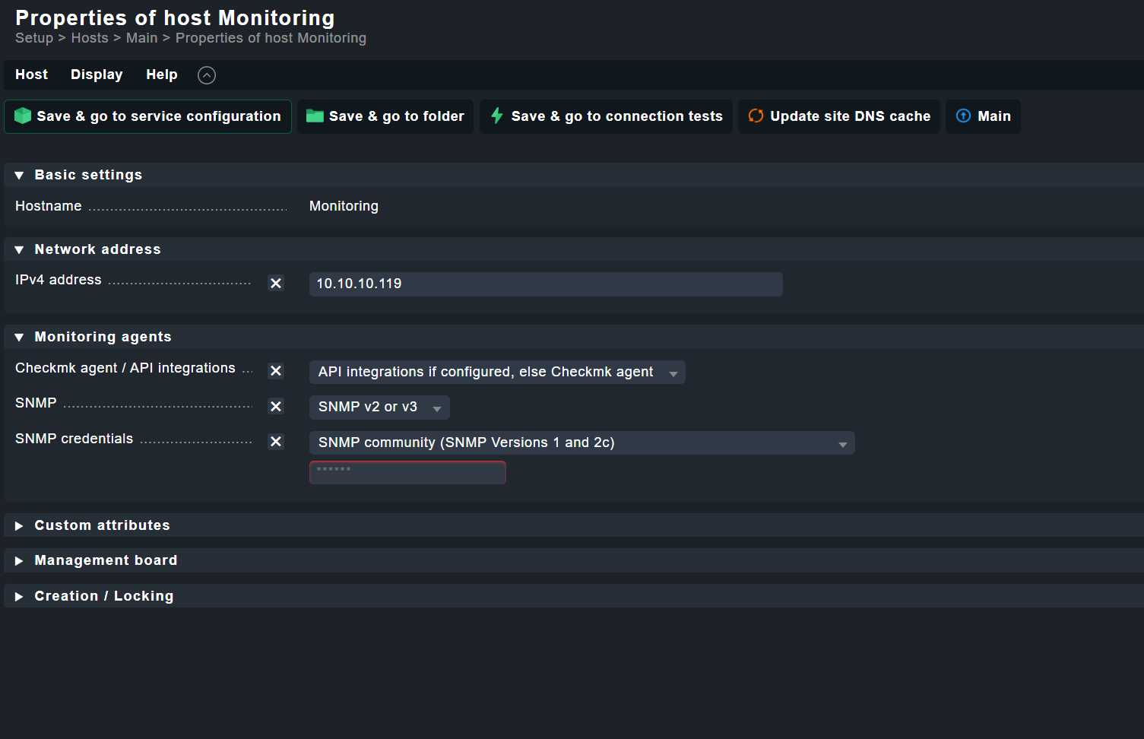The height and width of the screenshot is (739, 1144).
Task: Toggle off the SNMP attribute X
Action: [276, 407]
